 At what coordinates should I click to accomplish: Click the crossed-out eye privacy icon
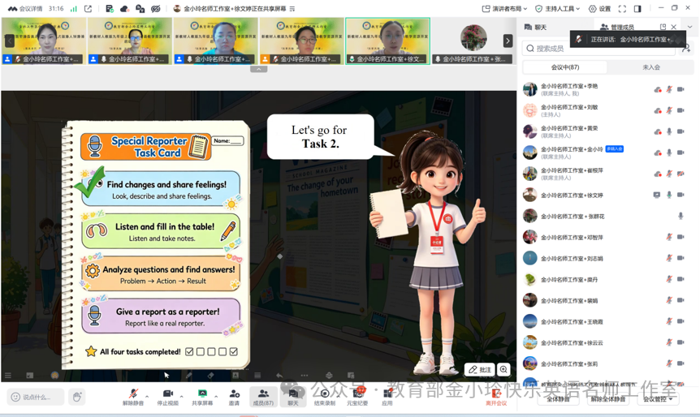pos(155,8)
